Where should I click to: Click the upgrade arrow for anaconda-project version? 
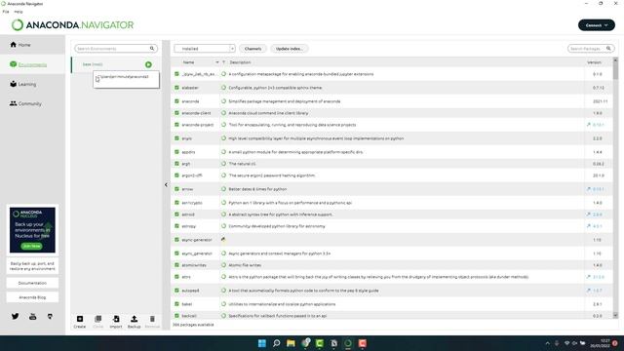[x=589, y=125]
